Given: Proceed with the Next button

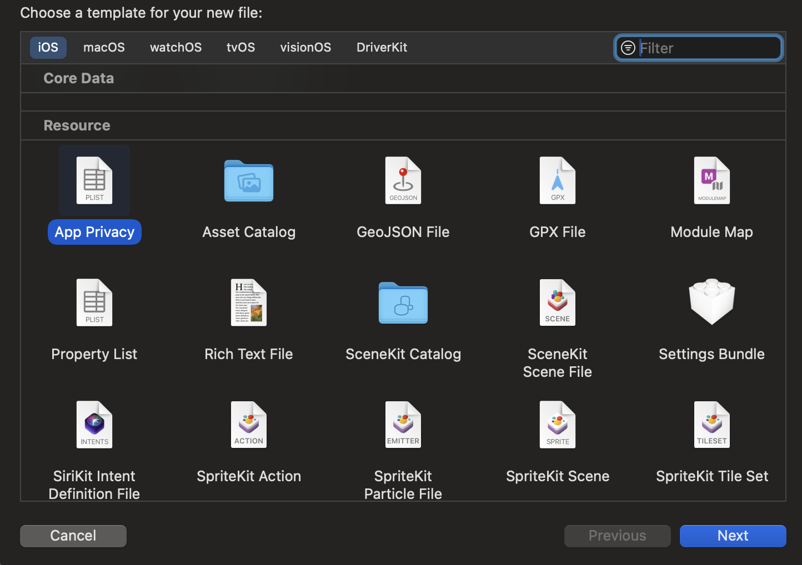Looking at the screenshot, I should pos(733,536).
